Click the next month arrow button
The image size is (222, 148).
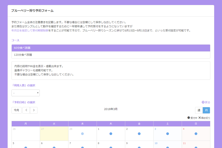click(x=34, y=110)
